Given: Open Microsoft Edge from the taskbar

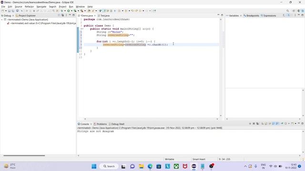Looking at the screenshot, I should [150, 166].
